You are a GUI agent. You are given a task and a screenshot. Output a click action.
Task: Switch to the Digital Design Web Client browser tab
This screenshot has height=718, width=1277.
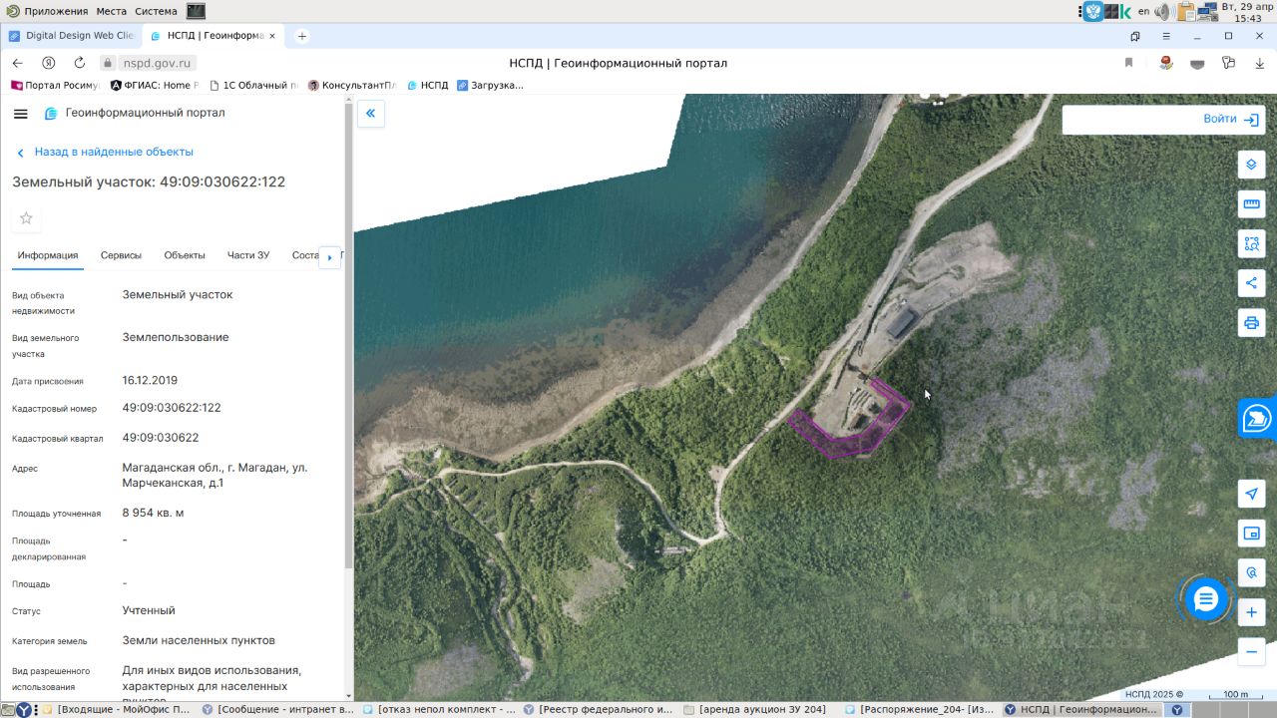pyautogui.click(x=72, y=36)
